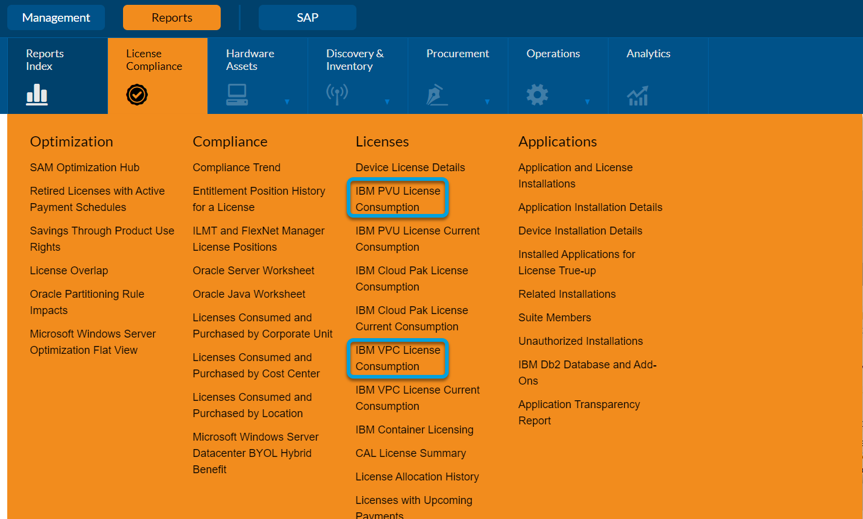The width and height of the screenshot is (863, 519).
Task: Open Installed Applications for License True-up
Action: click(577, 262)
